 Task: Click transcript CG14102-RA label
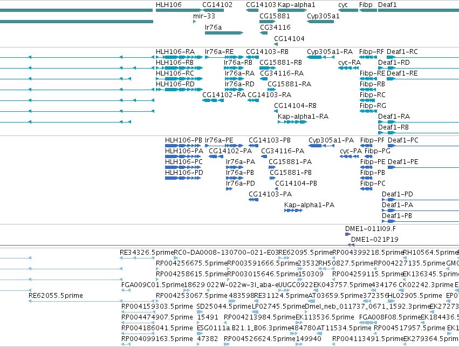[224, 95]
